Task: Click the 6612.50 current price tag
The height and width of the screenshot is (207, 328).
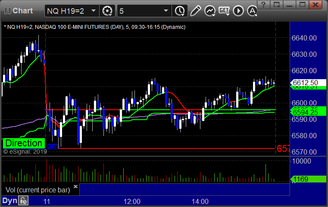Action: click(308, 83)
